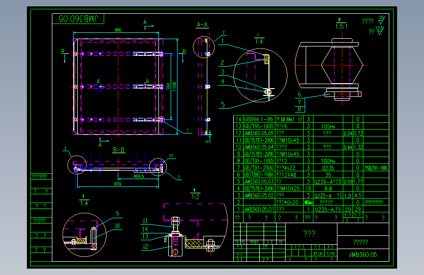Select the A-A section view label
Viewport: 424px width, 275px height.
202,25
